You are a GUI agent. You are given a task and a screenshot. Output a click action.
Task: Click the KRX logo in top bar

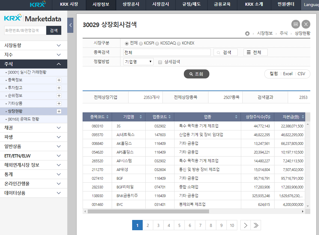click(x=38, y=4)
